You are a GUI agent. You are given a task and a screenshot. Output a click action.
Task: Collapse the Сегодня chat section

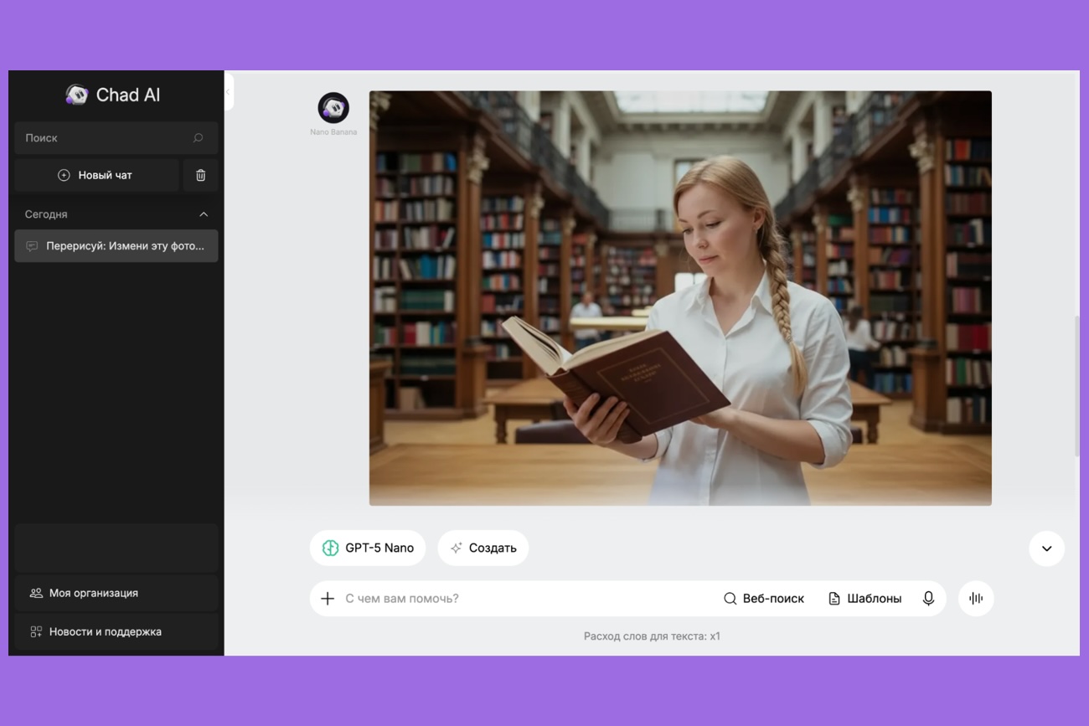(204, 214)
